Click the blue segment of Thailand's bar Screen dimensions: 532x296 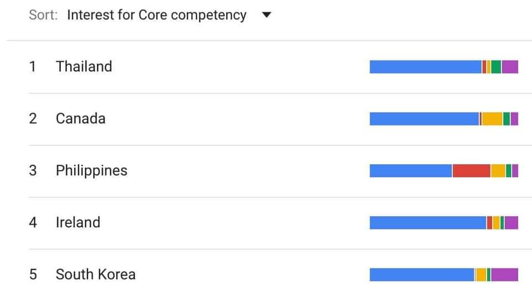point(426,67)
